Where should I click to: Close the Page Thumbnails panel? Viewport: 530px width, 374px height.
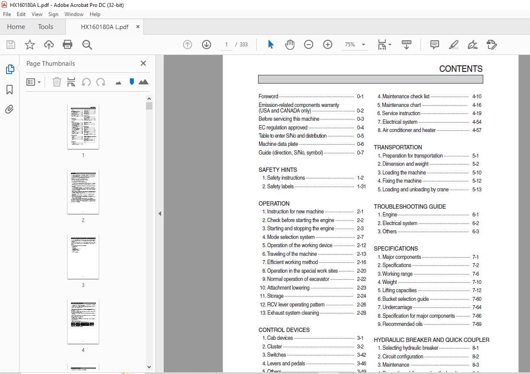(143, 63)
